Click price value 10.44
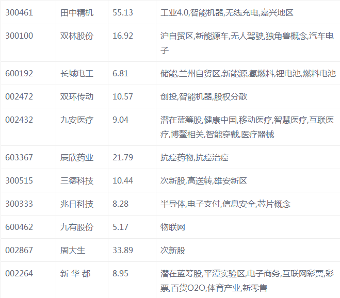Image resolution: width=340 pixels, height=298 pixels. point(123,180)
